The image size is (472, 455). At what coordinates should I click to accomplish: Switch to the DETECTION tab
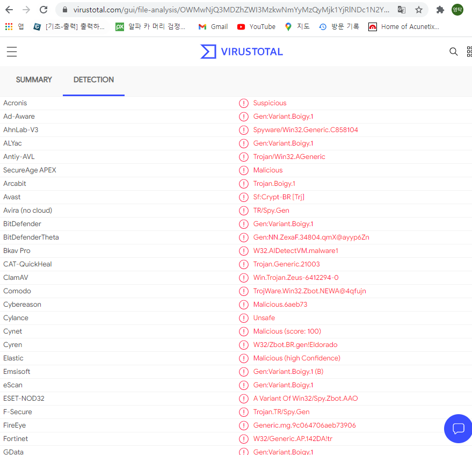click(x=93, y=80)
